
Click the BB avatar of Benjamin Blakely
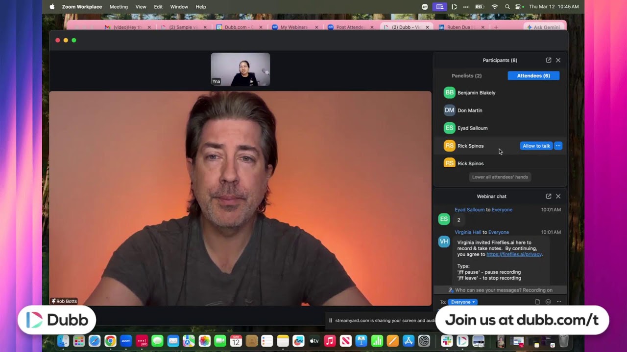(449, 92)
